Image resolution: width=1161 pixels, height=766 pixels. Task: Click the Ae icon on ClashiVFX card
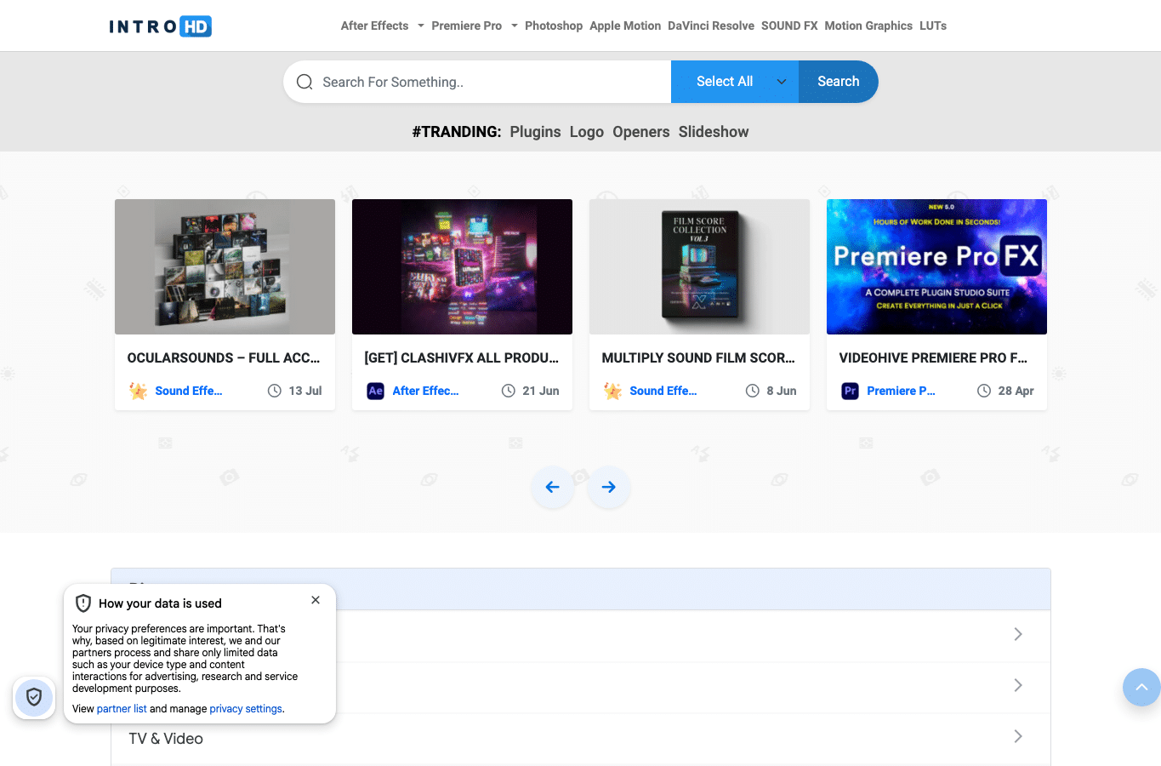[x=375, y=391]
